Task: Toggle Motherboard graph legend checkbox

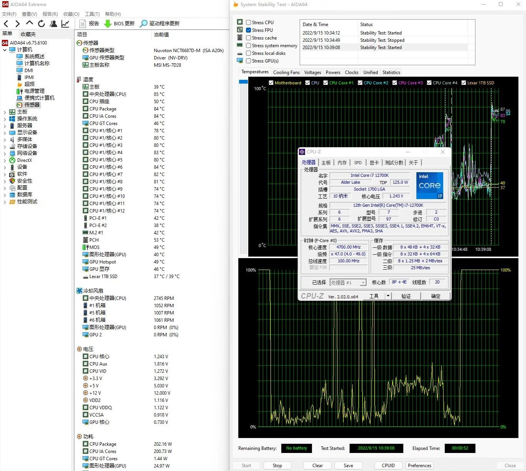Action: [x=271, y=83]
